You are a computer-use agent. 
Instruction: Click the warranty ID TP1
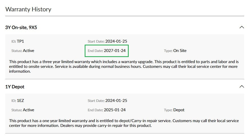pyautogui.click(x=20, y=41)
